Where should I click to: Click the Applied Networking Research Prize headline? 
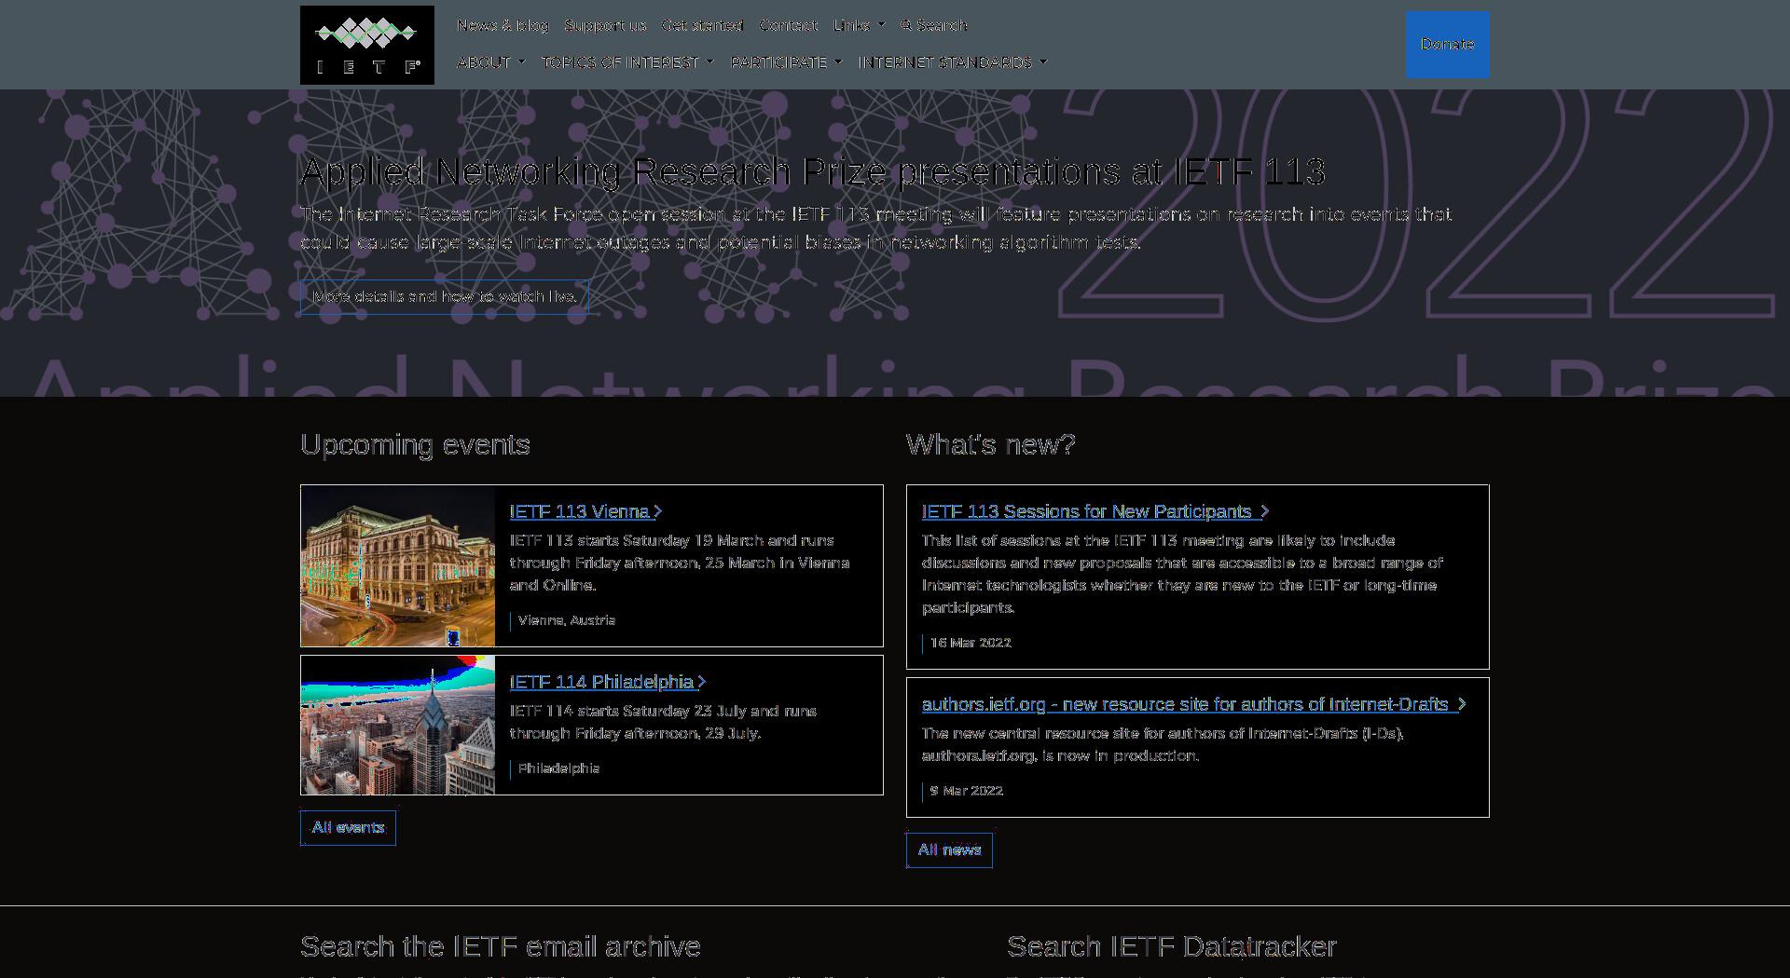(x=813, y=171)
